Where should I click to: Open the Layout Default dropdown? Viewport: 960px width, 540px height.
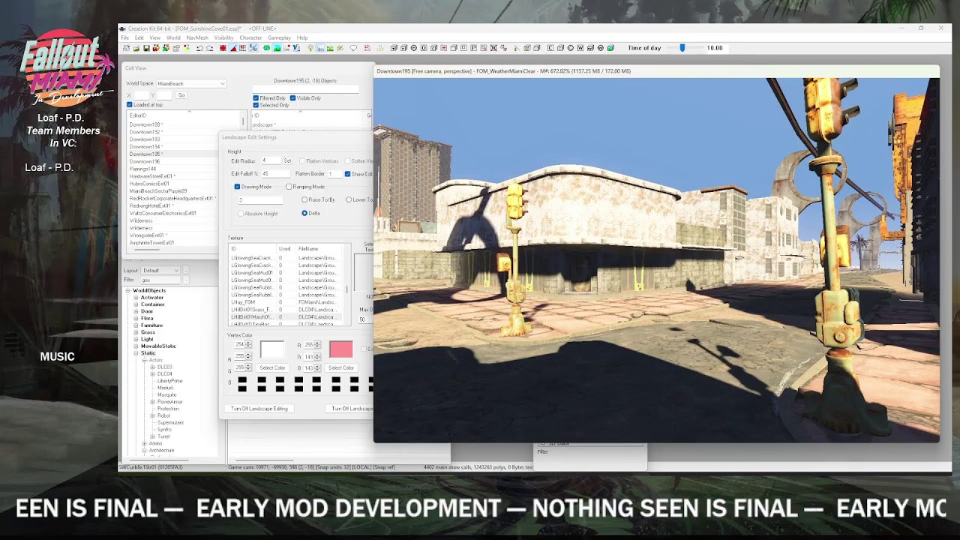click(161, 270)
